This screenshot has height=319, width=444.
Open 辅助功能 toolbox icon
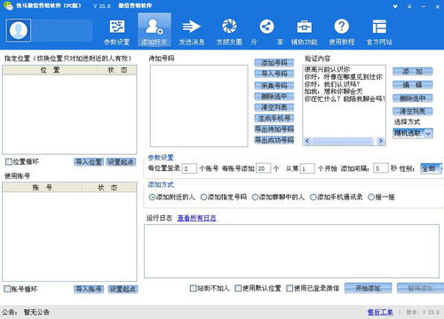[305, 32]
